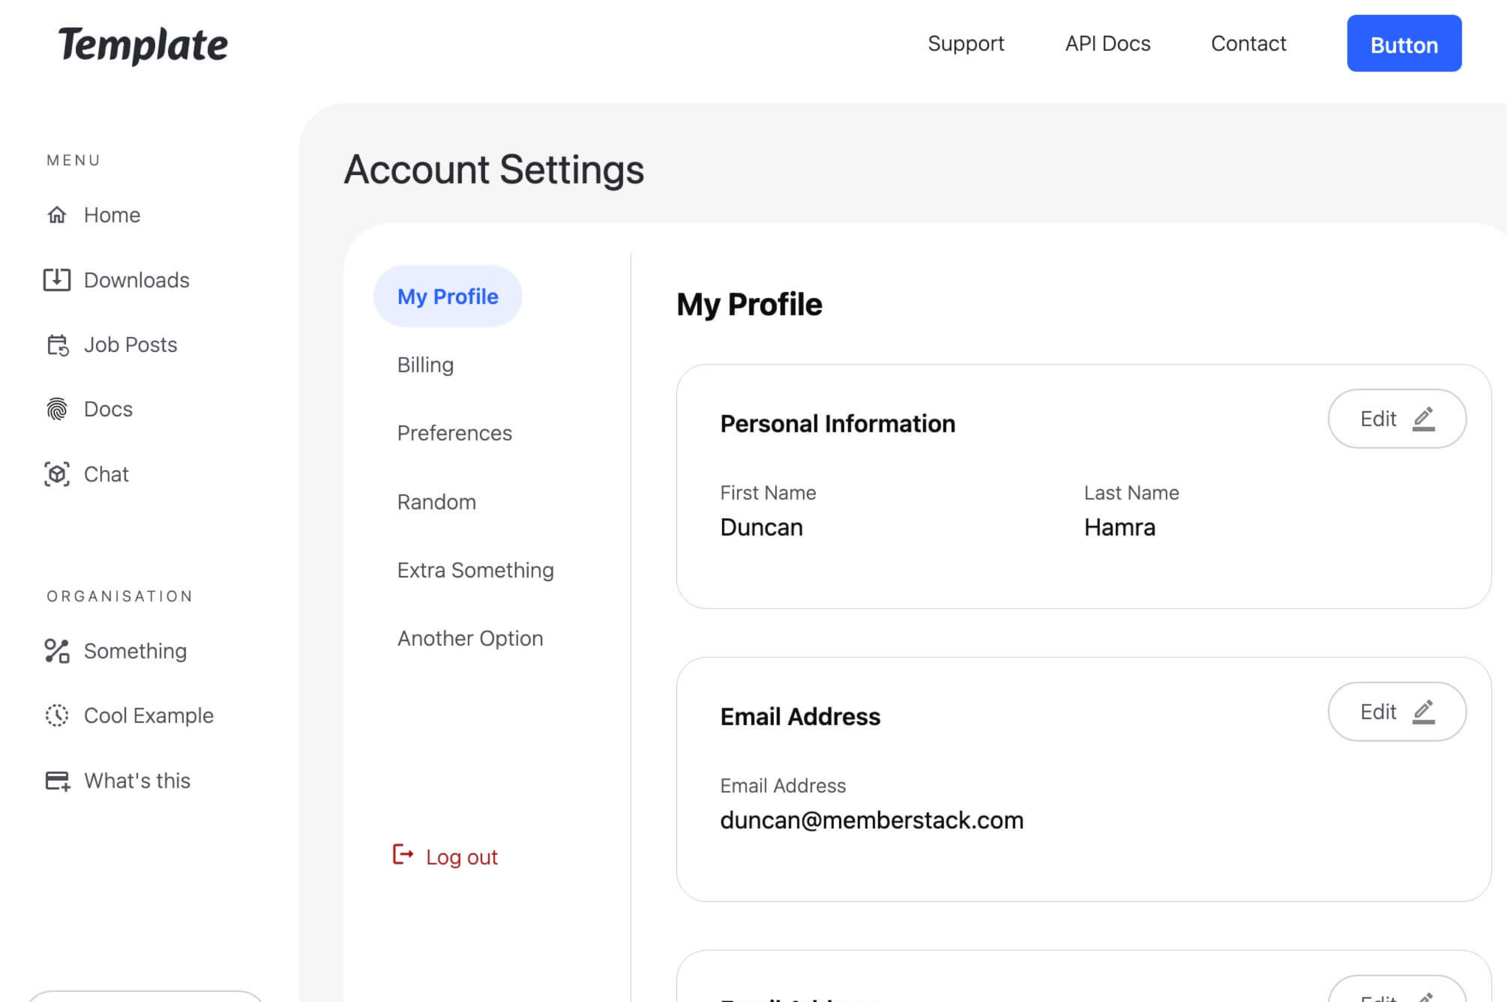The image size is (1507, 1002).
Task: Click the Cool Example clock icon
Action: tap(57, 716)
